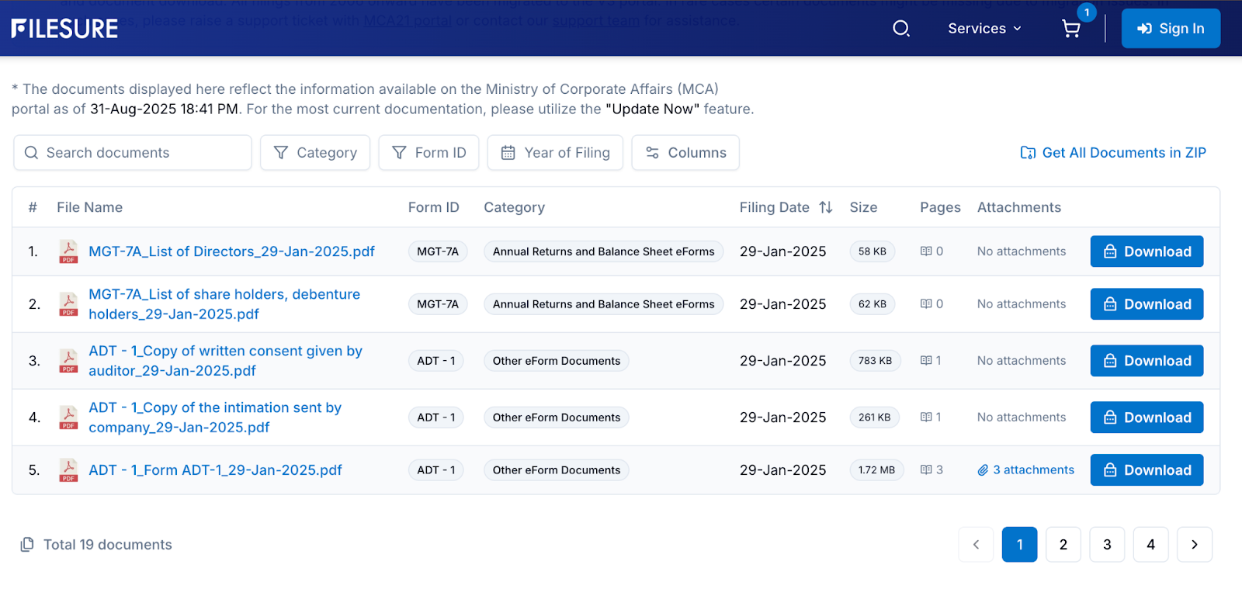Toggle visible table columns via Columns button
Image resolution: width=1242 pixels, height=589 pixels.
685,153
